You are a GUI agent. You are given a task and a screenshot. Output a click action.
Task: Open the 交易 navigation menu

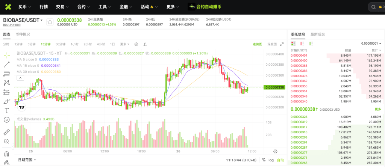[62, 7]
